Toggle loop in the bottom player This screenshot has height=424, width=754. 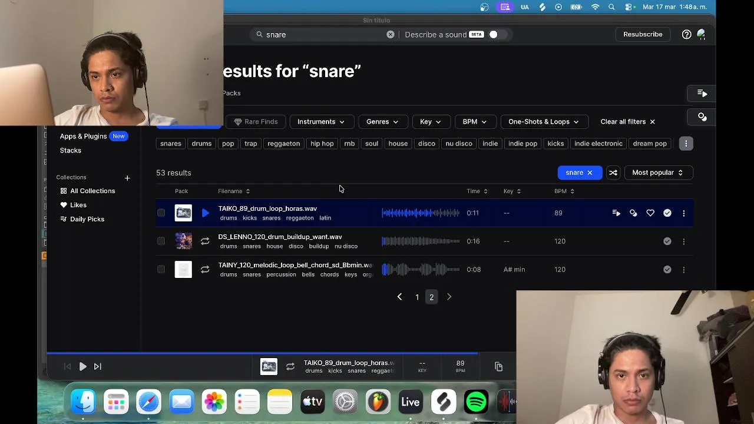click(x=290, y=367)
